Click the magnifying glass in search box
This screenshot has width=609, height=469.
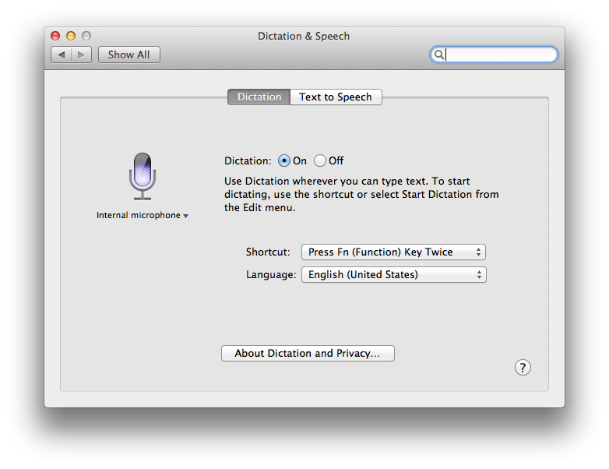(x=439, y=55)
